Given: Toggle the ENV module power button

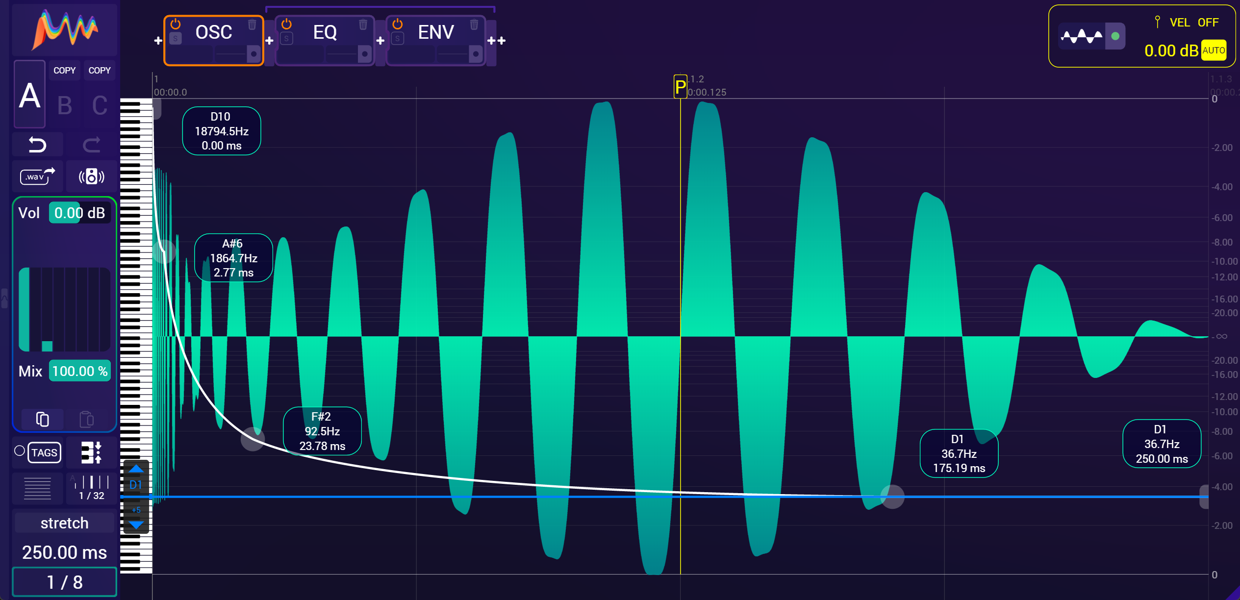Looking at the screenshot, I should [x=398, y=24].
